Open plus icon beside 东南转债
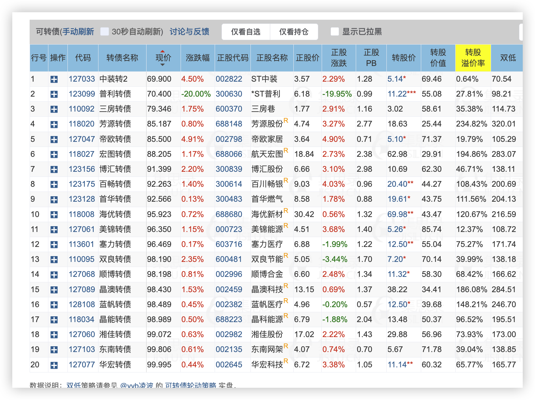Image resolution: width=535 pixels, height=400 pixels. (x=54, y=350)
